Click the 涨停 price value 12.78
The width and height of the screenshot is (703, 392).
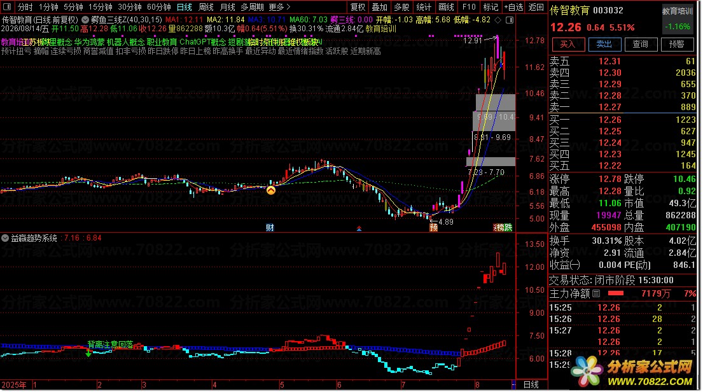coord(609,179)
